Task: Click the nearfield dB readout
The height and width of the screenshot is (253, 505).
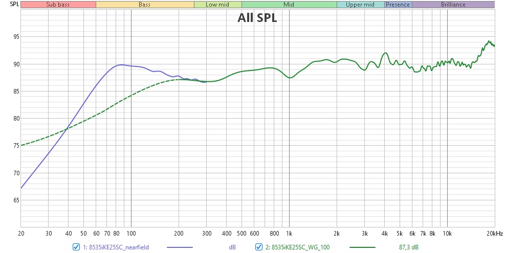Action: (x=232, y=247)
